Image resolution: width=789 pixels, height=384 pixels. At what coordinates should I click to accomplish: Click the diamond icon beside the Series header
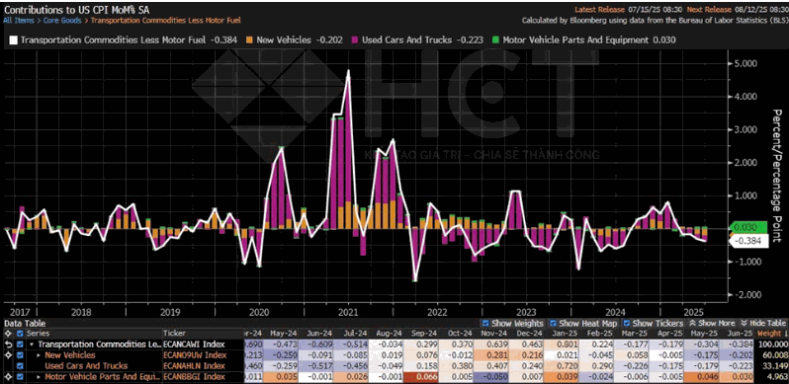8,334
